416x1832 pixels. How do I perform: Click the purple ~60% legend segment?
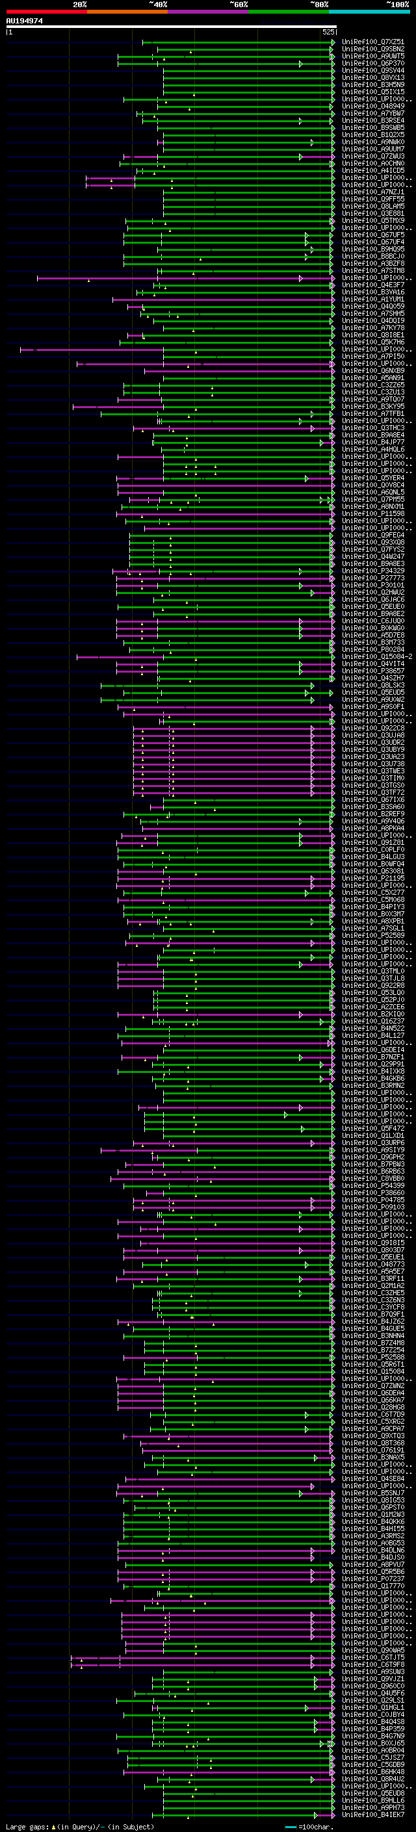207,12
